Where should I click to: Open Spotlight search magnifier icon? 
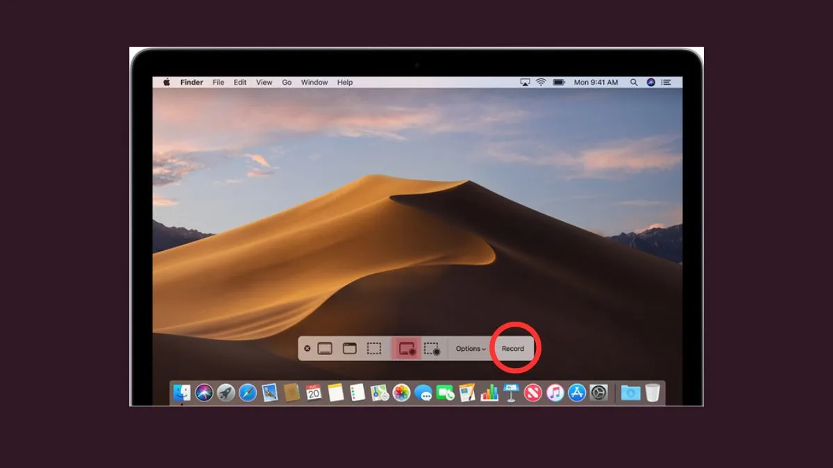pyautogui.click(x=634, y=82)
